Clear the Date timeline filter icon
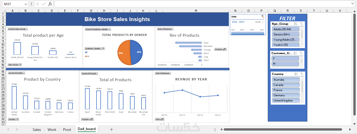The width and height of the screenshot is (357, 134). click(263, 17)
